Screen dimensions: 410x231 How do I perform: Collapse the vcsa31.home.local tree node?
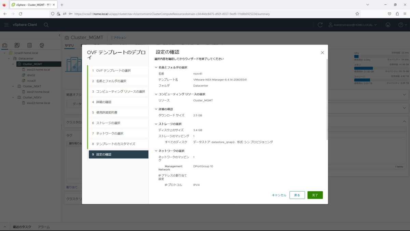click(x=4, y=53)
